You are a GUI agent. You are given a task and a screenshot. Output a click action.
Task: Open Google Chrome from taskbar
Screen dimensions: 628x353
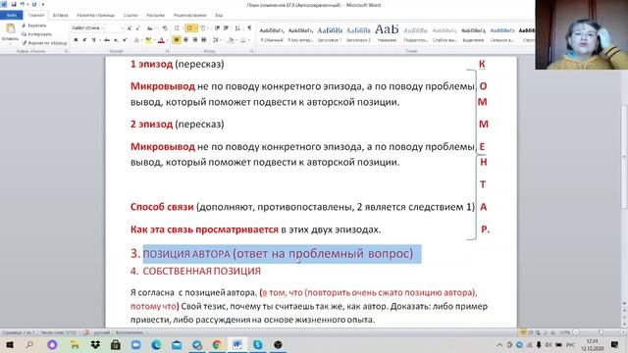point(217,344)
